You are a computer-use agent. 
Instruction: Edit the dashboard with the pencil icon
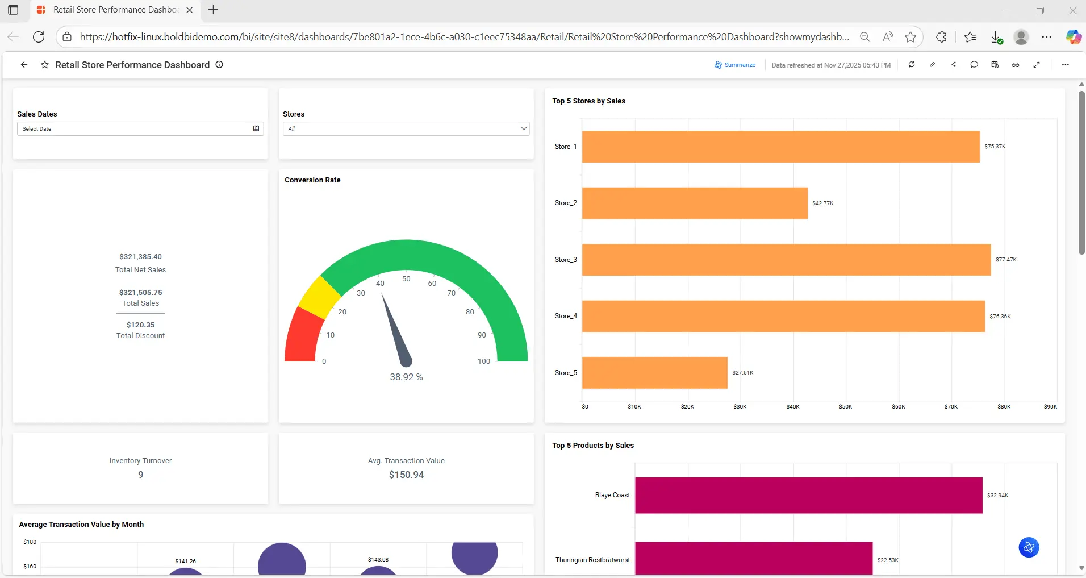[932, 65]
